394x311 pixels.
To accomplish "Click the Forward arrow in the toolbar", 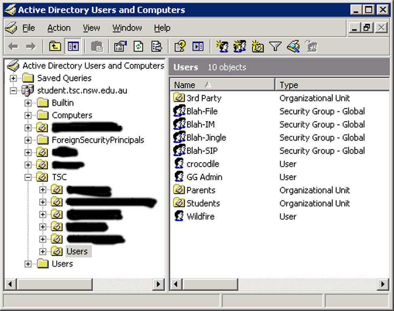I will [x=31, y=47].
